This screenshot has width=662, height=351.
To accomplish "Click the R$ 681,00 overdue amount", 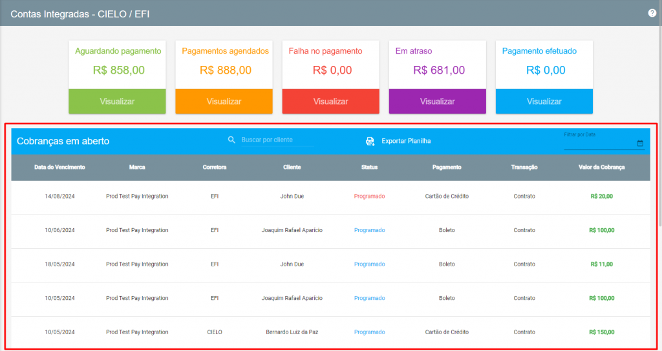I will (439, 70).
